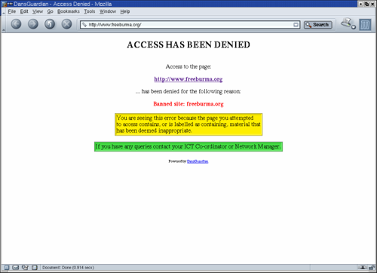Open Navigator from the status bar component icon
This screenshot has width=377, height=273.
coord(7,268)
